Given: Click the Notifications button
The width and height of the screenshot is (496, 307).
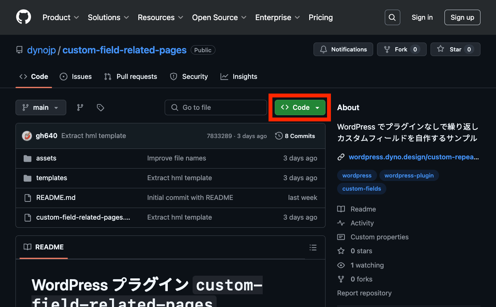Looking at the screenshot, I should pyautogui.click(x=343, y=49).
